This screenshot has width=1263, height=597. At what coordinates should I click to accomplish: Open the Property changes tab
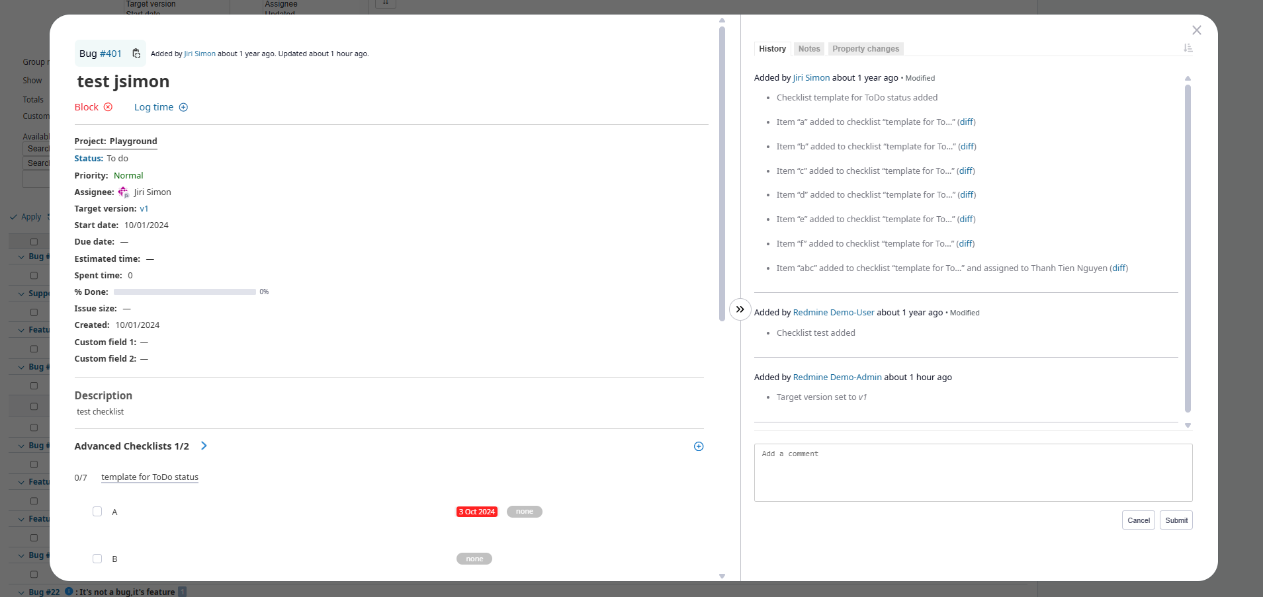coord(865,49)
